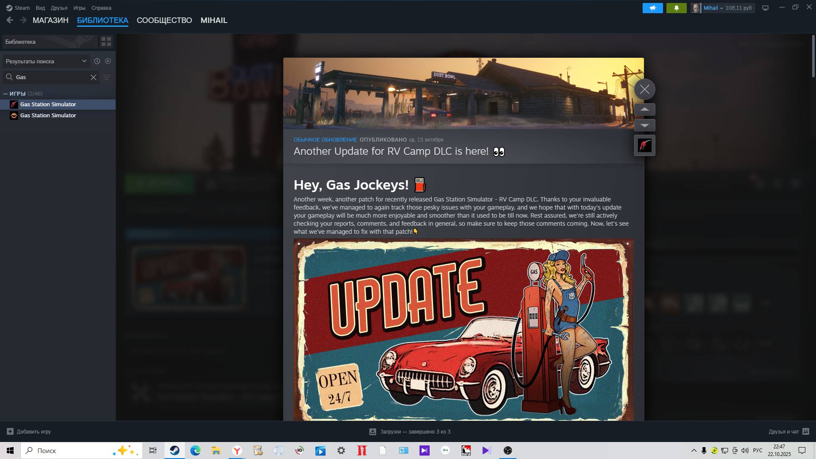
Task: Show recently played clock filter
Action: 97,61
